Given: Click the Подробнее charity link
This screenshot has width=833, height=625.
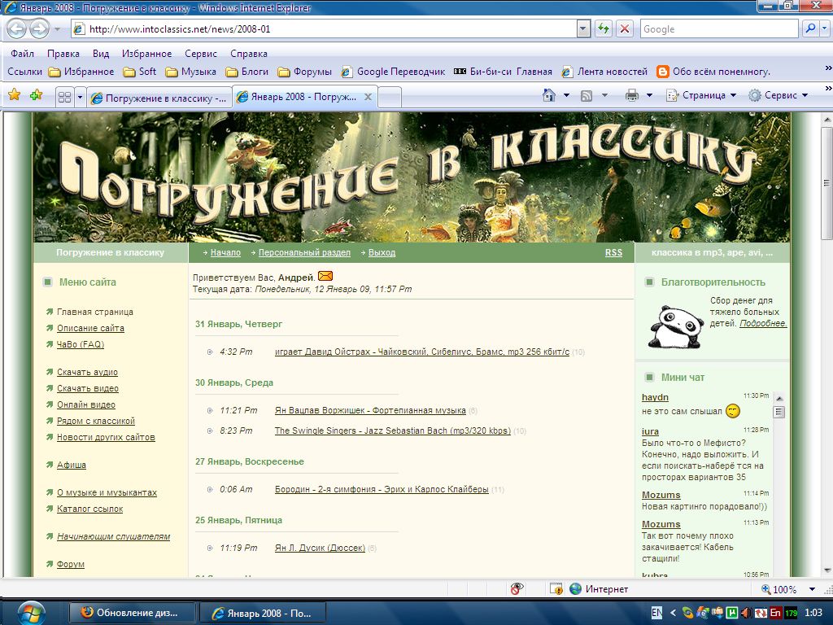Looking at the screenshot, I should 763,323.
